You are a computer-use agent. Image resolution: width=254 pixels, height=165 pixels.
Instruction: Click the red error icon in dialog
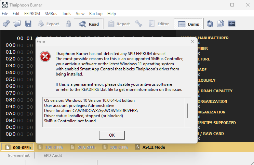(x=45, y=56)
